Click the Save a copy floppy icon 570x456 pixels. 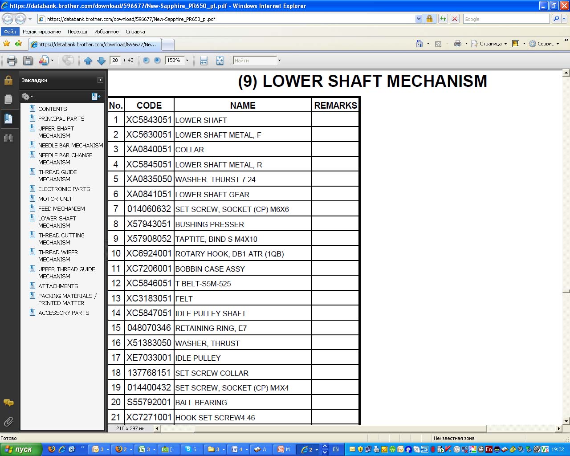[28, 61]
